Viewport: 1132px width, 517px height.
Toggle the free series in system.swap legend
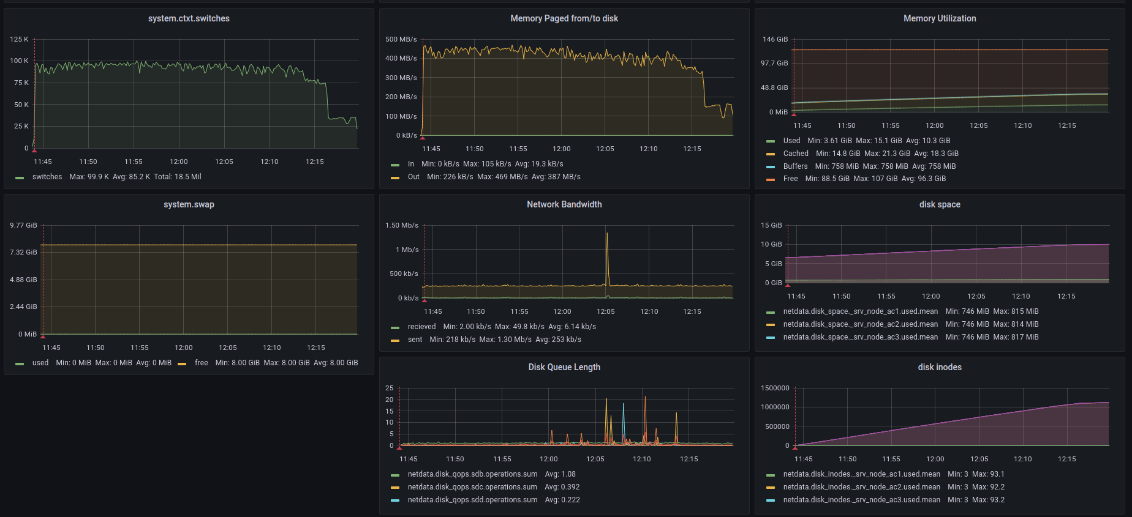click(x=201, y=363)
